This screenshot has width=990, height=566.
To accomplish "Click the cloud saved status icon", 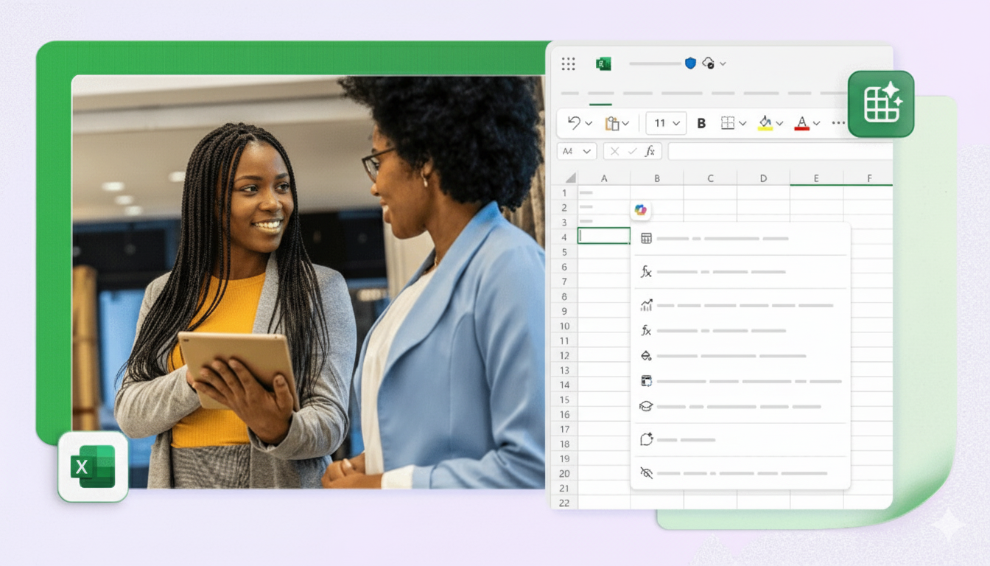I will [709, 63].
